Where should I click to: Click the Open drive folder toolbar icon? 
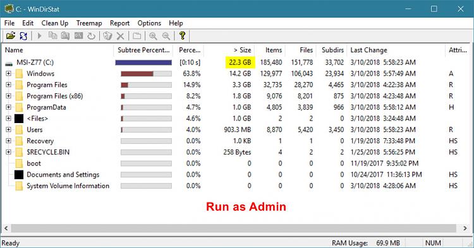pyautogui.click(x=11, y=36)
